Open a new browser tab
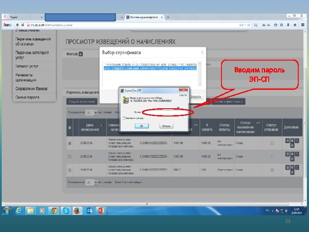This screenshot has height=232, width=309. pyautogui.click(x=168, y=17)
